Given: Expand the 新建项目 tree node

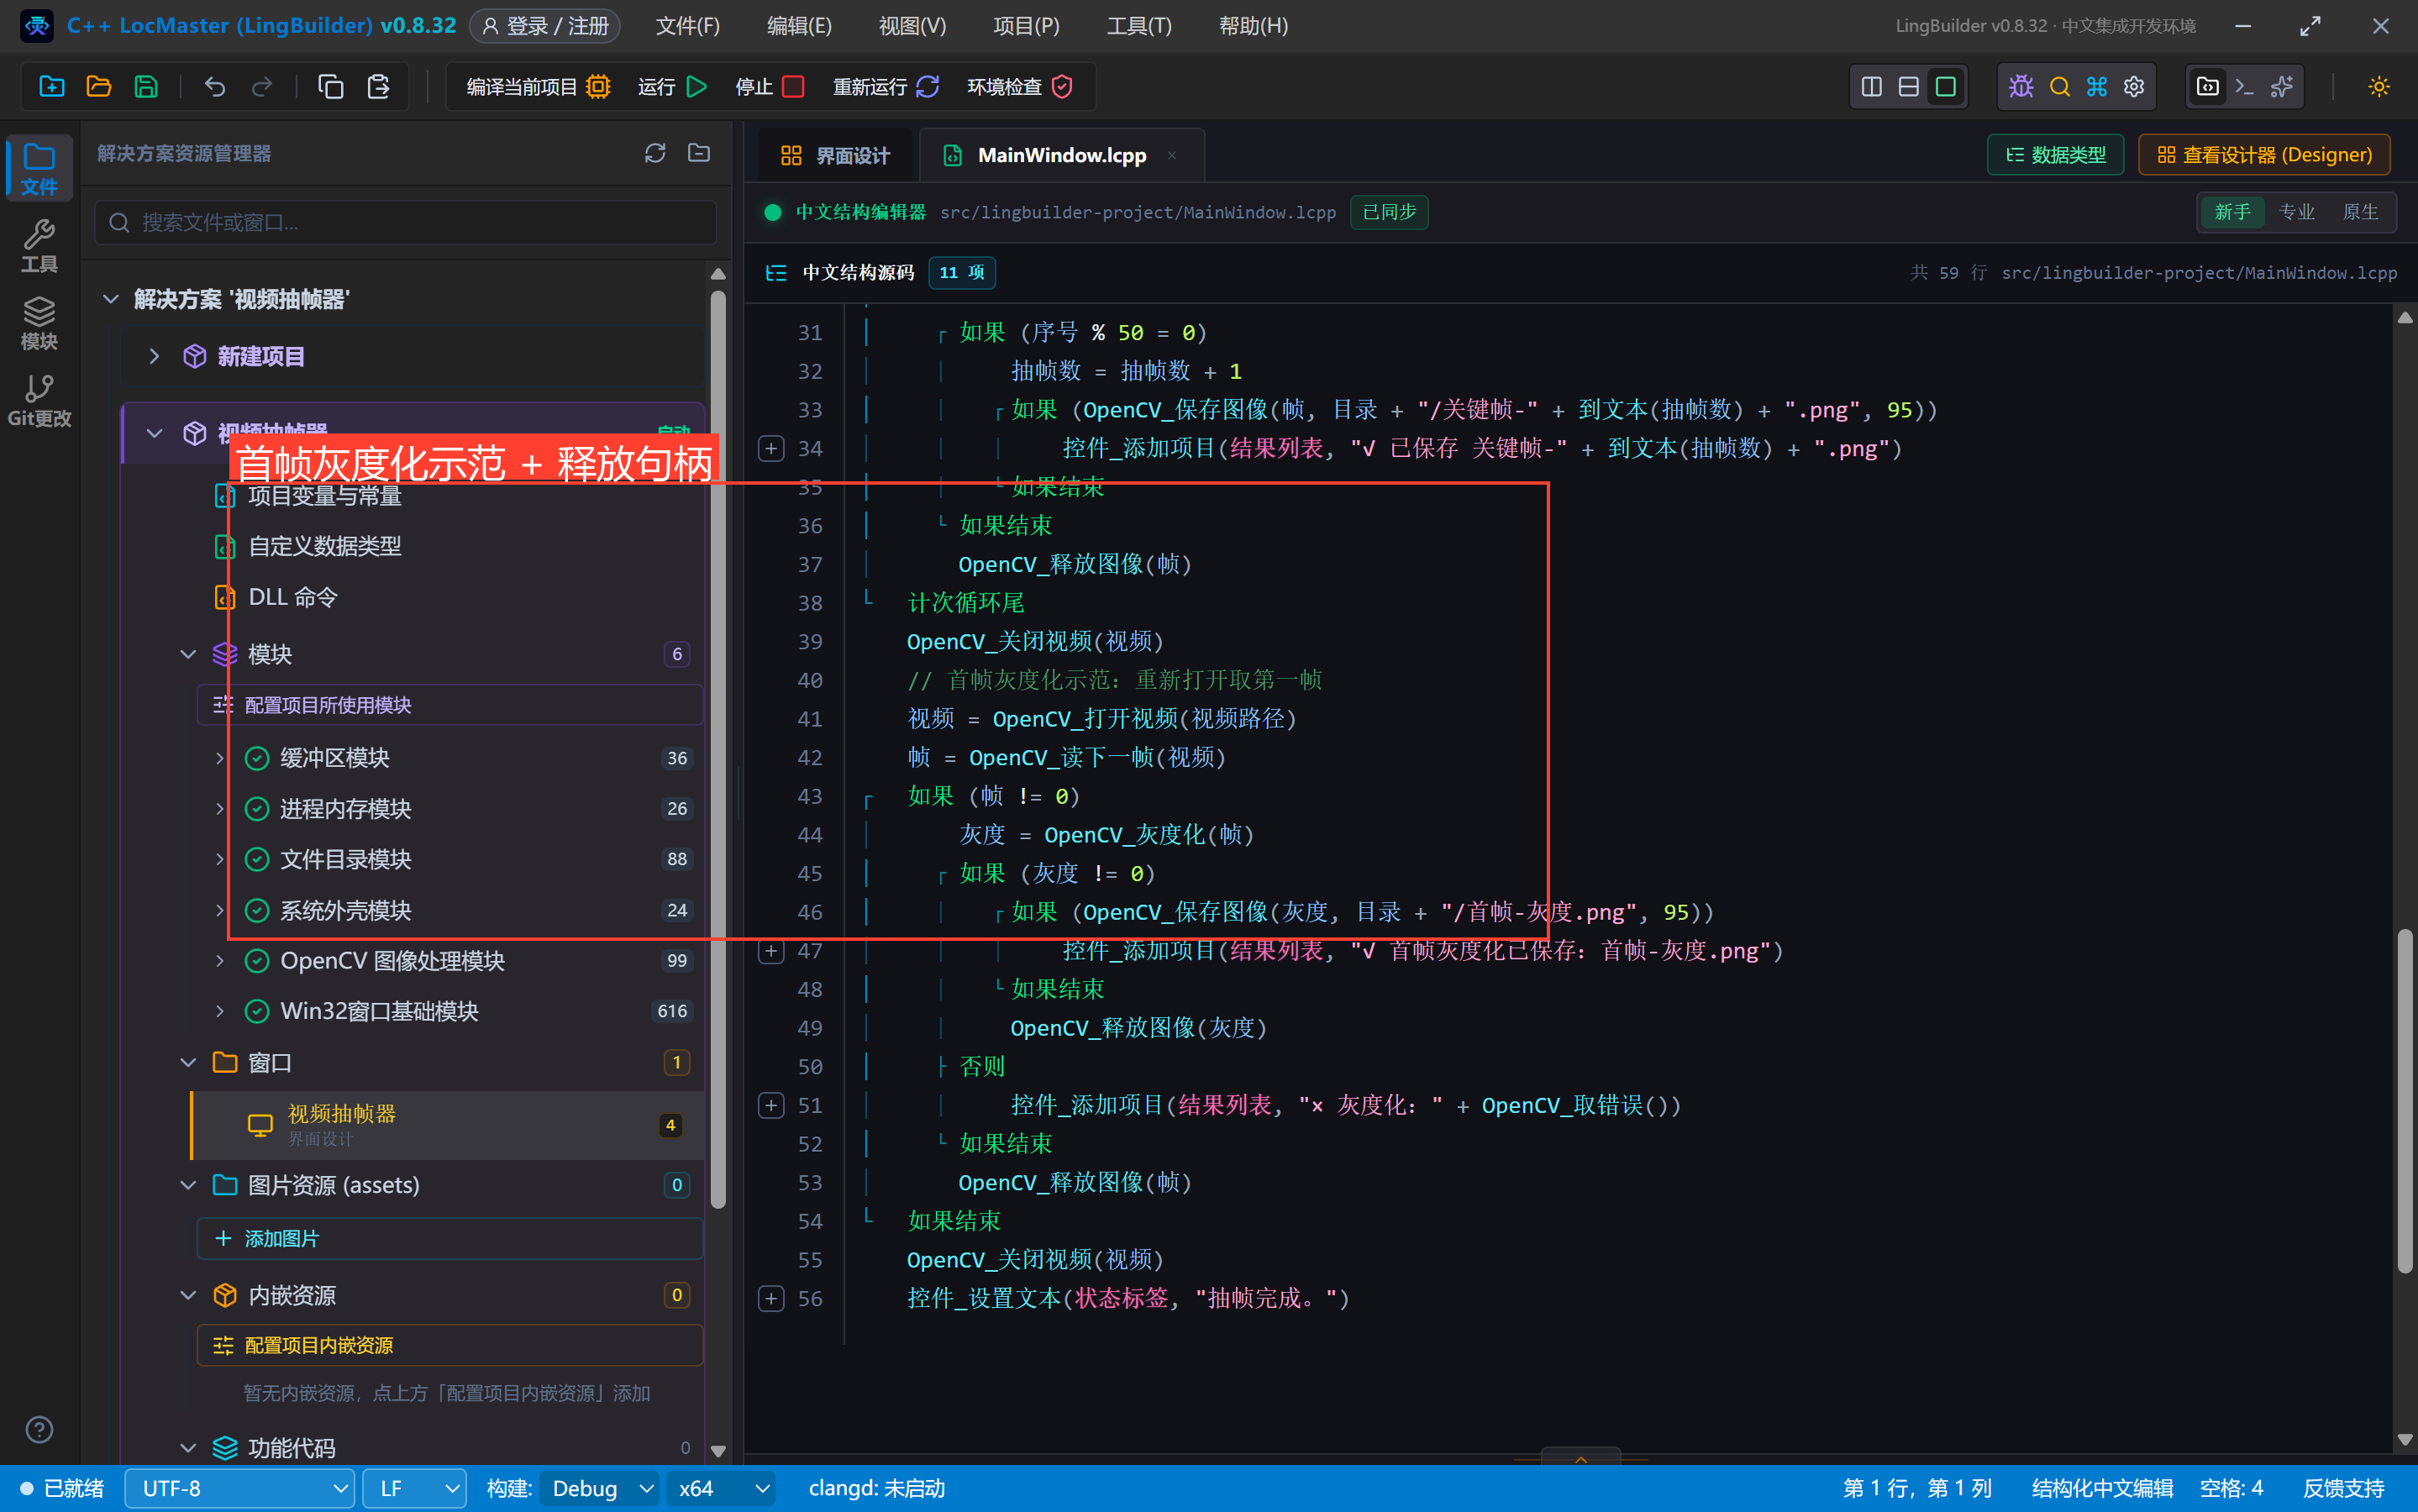Looking at the screenshot, I should tap(154, 356).
